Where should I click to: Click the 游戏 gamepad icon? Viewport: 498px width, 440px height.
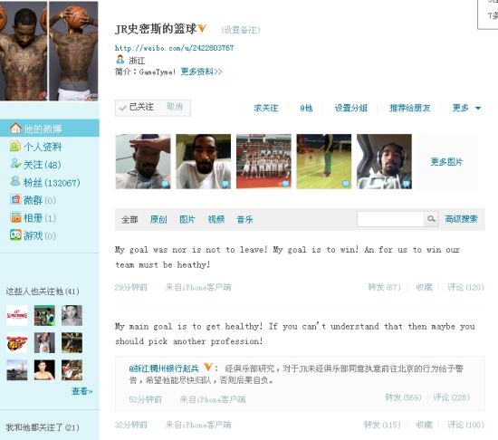(15, 234)
